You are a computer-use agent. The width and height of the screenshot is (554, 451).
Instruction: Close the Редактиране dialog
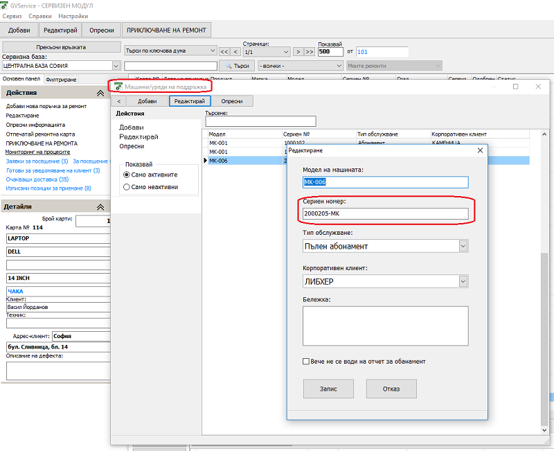point(480,150)
